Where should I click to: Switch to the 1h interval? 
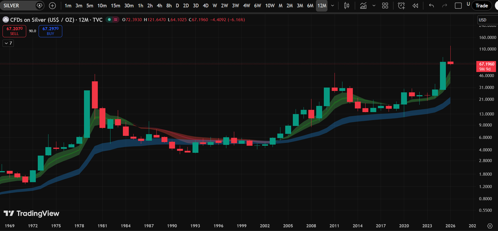(141, 6)
